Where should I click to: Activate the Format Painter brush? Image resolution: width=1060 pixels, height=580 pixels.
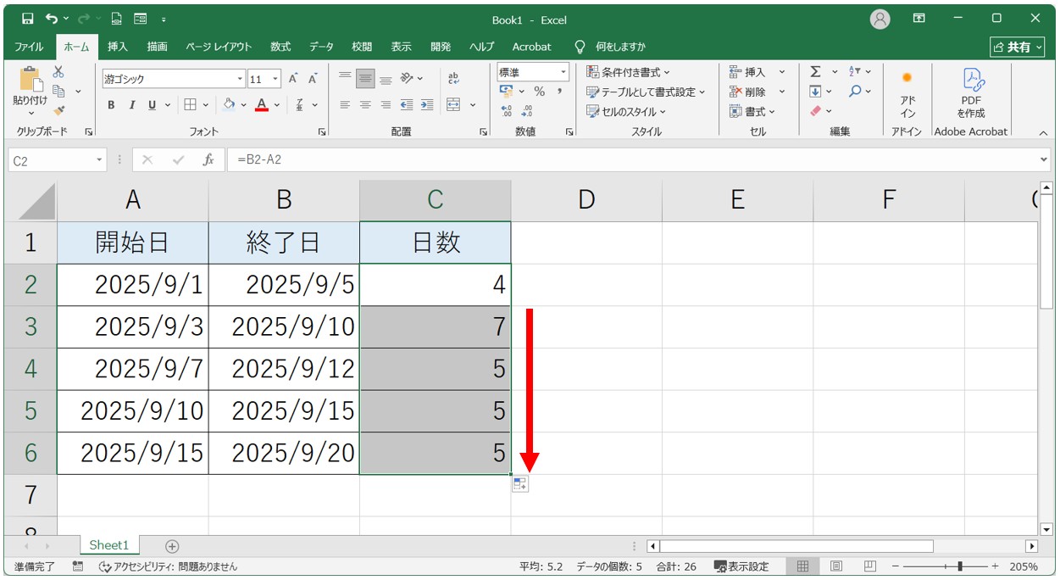58,110
